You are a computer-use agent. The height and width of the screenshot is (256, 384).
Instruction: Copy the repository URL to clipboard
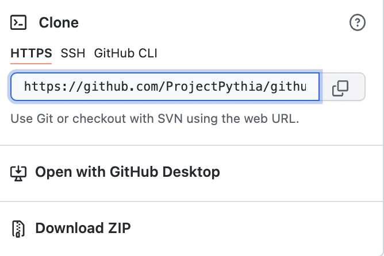(x=341, y=87)
